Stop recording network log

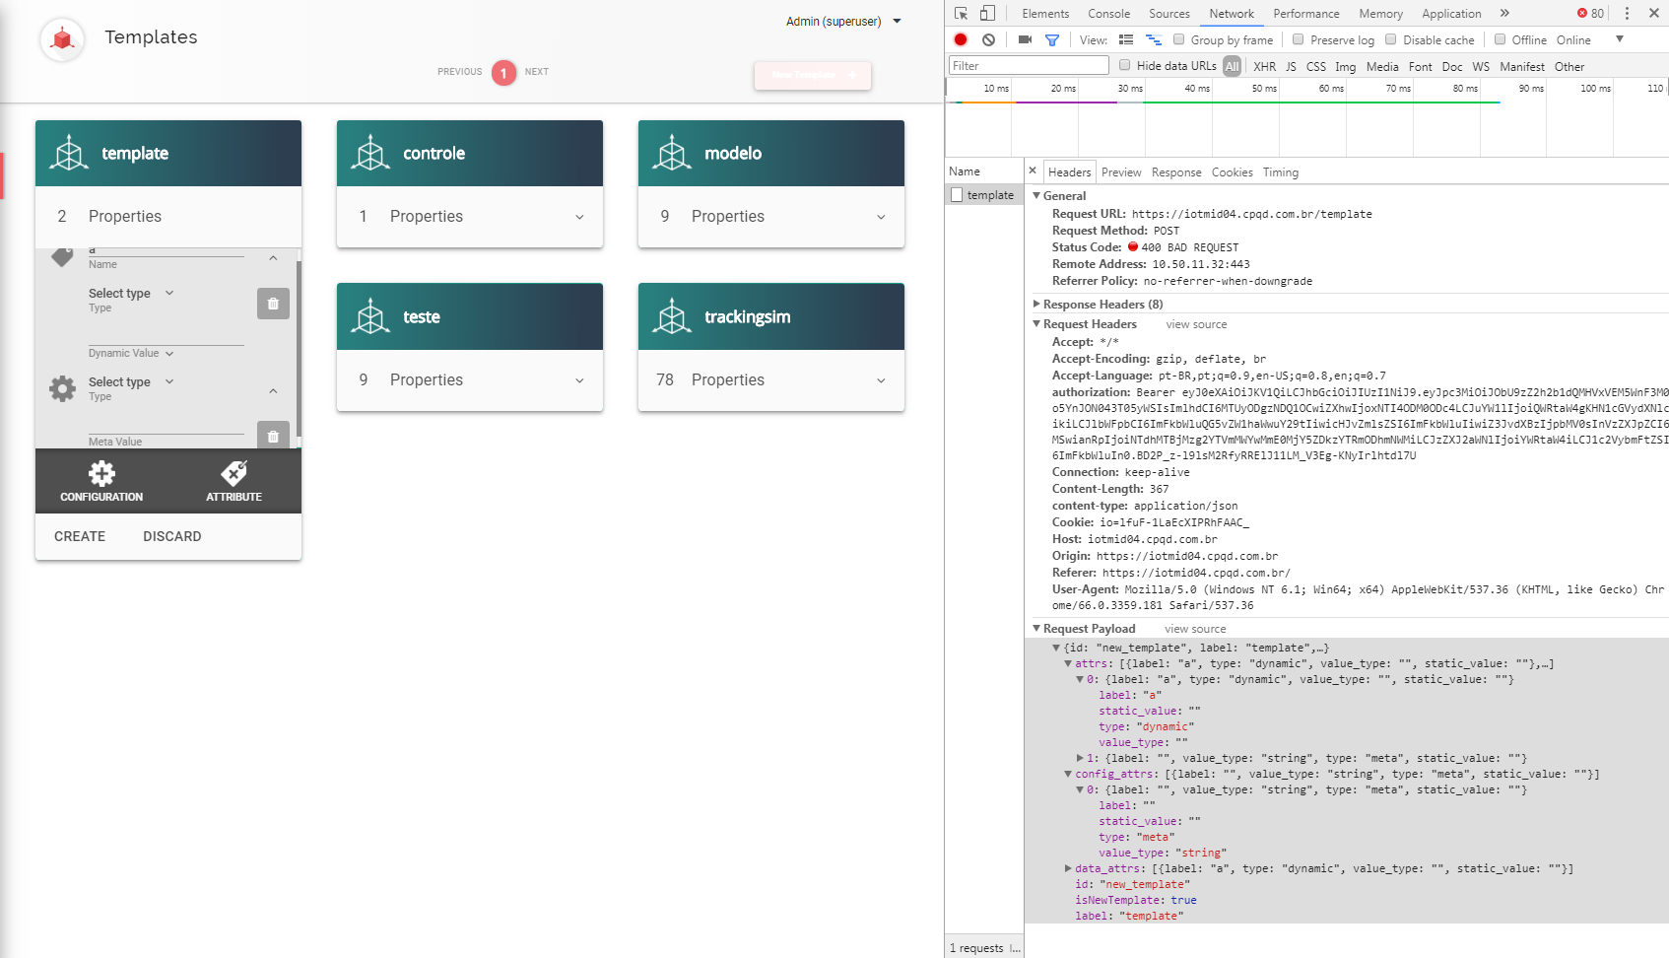[961, 39]
